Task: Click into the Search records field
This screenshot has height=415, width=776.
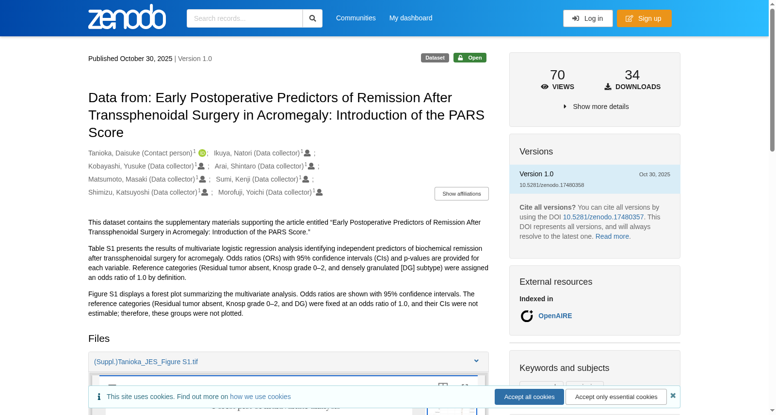Action: pyautogui.click(x=244, y=18)
